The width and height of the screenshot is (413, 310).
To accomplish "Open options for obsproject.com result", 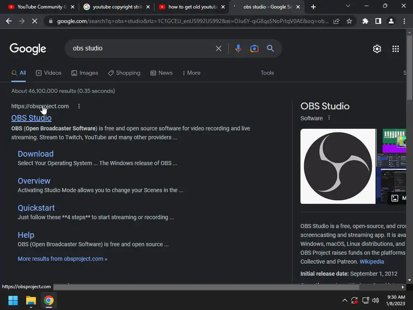I will (79, 106).
